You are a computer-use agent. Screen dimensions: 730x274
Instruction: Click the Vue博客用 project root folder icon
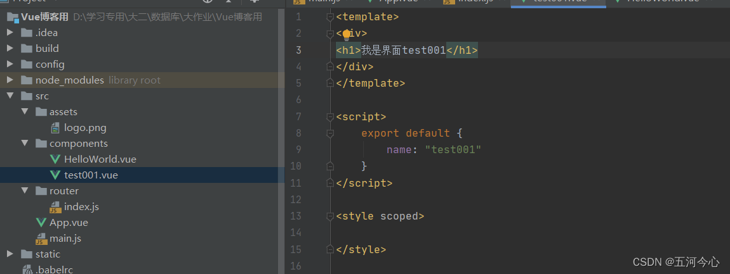tap(13, 17)
